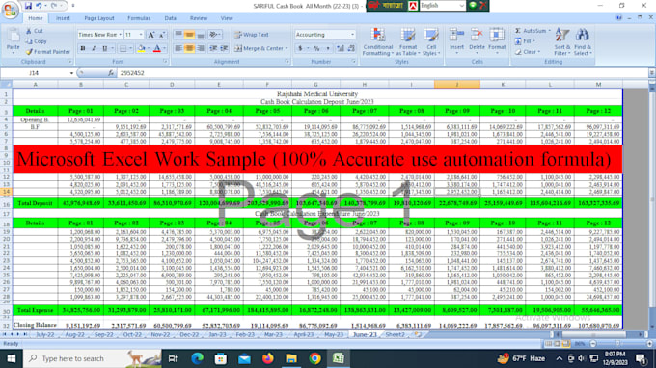Viewport: 656px width, 368px height.
Task: Click the Windows Start button
Action: click(12, 358)
